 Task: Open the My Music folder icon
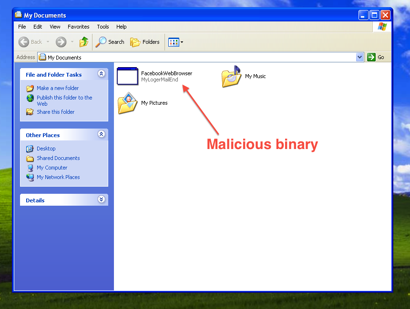pyautogui.click(x=231, y=77)
